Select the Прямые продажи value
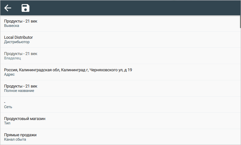Image resolution: width=241 pixels, height=145 pixels. tap(20, 135)
